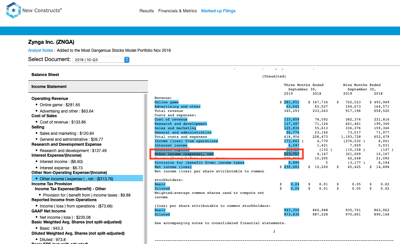Click highlighted value 6,597 in filing

(294, 145)
